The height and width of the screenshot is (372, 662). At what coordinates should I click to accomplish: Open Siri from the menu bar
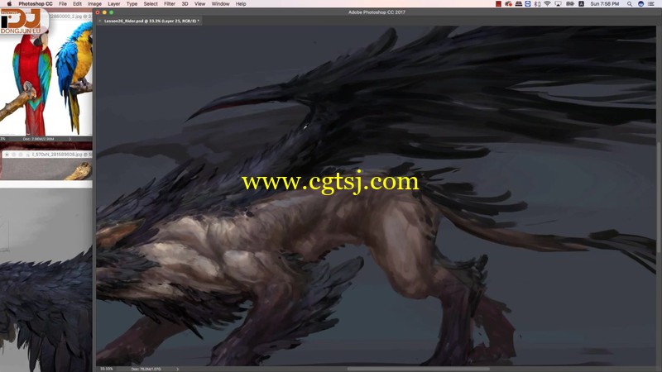pos(640,4)
